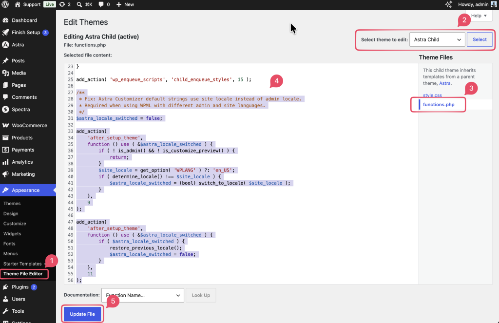Image resolution: width=499 pixels, height=323 pixels.
Task: Click the Posts pin icon
Action: [x=5, y=61]
